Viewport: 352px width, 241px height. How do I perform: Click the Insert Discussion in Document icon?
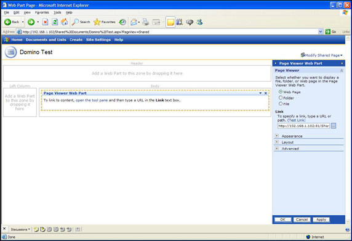click(36, 229)
